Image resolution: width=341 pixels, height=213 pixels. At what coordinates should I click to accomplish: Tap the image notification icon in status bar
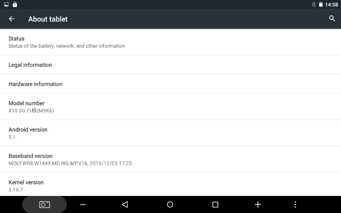click(6, 4)
